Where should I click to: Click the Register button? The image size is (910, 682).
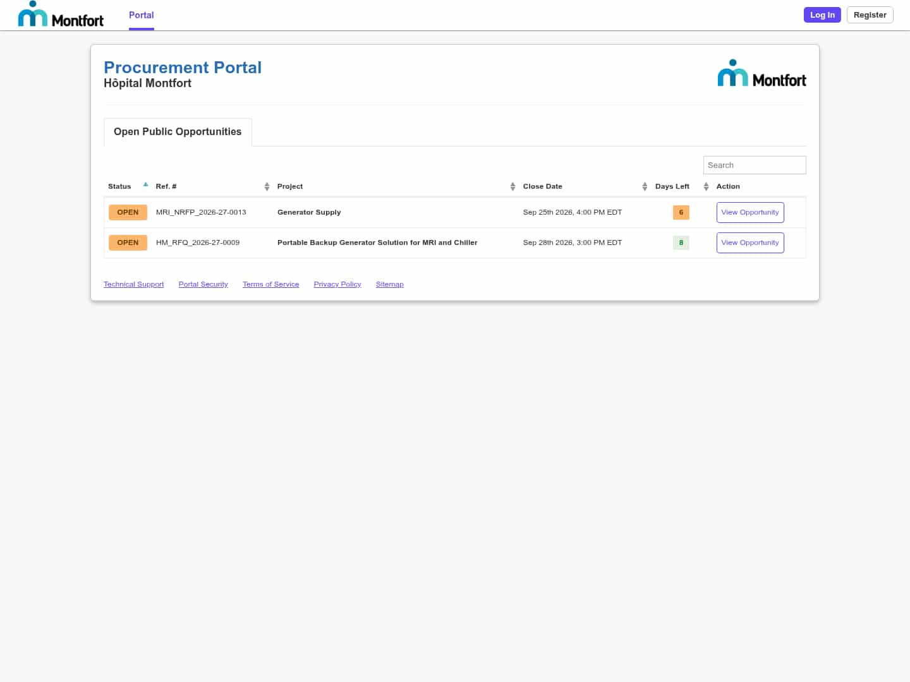[x=870, y=15]
